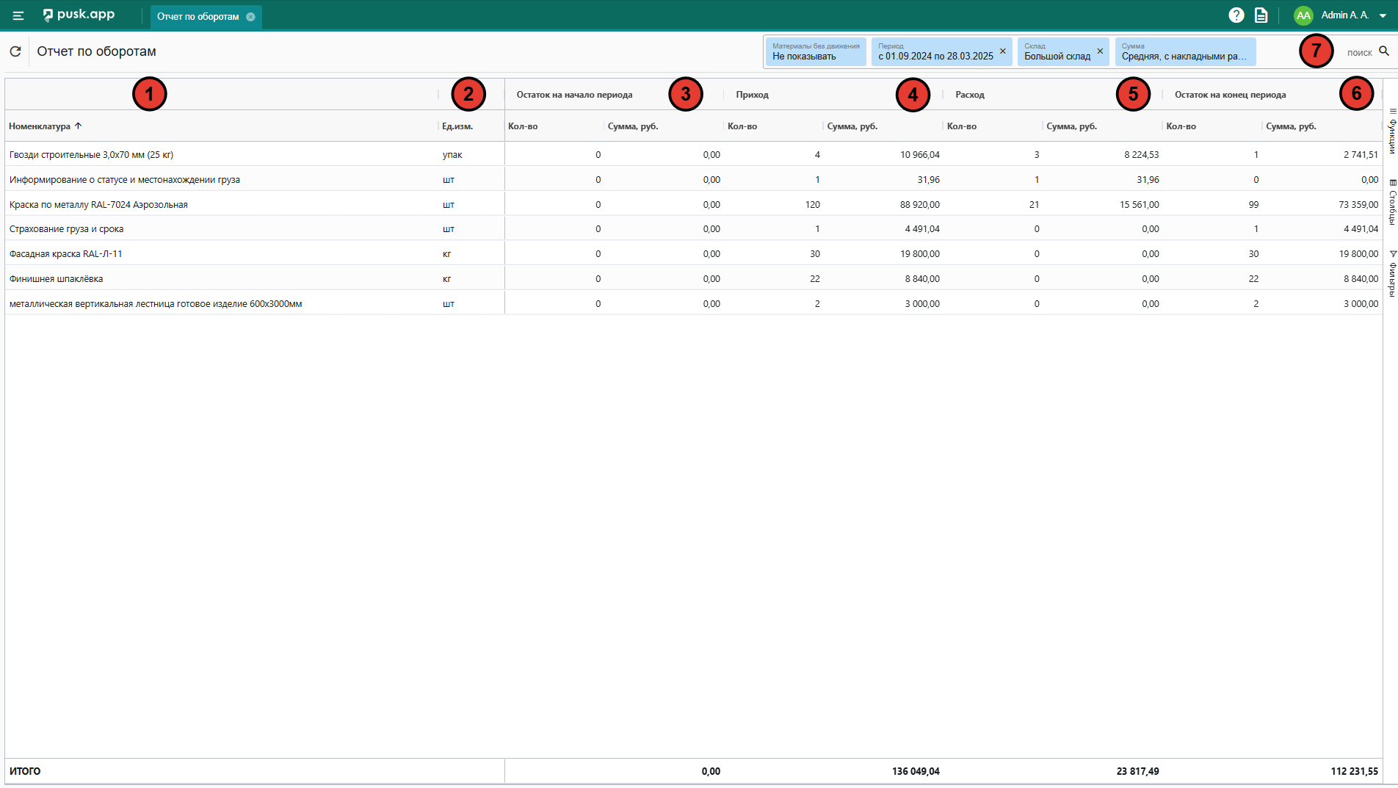This screenshot has width=1398, height=788.
Task: Click the value 88 920,00
Action: pyautogui.click(x=920, y=204)
